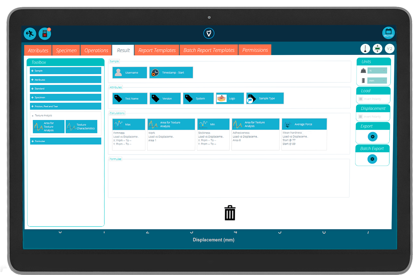Pick Texture Characteristics toolbox item
This screenshot has height=275, width=420.
click(x=81, y=127)
